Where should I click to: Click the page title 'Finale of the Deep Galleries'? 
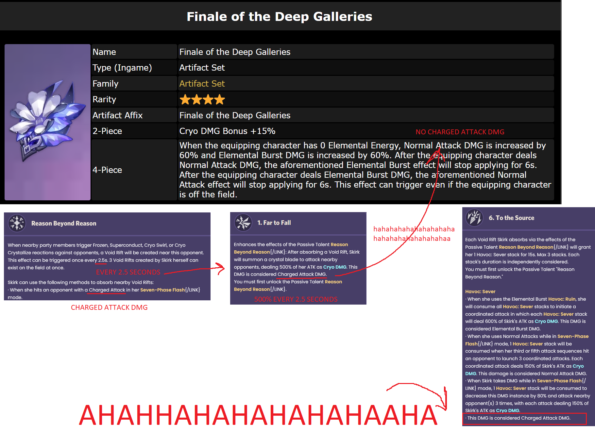coord(280,16)
